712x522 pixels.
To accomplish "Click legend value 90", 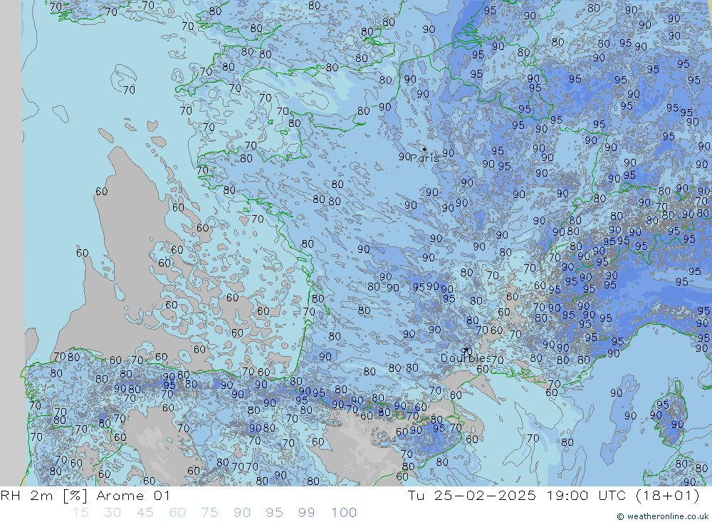I will tap(242, 513).
